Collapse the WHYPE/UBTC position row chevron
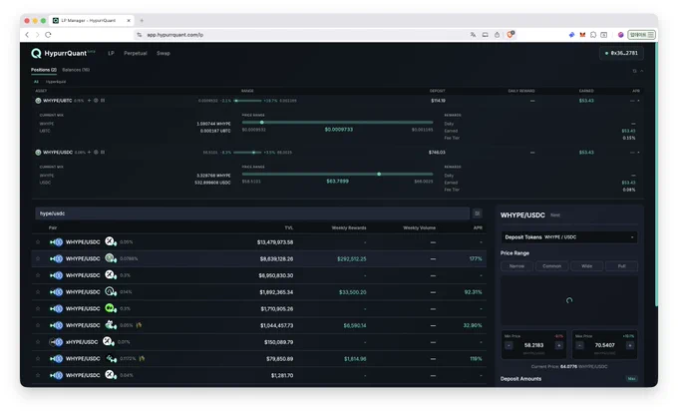678x414 pixels. (x=639, y=101)
